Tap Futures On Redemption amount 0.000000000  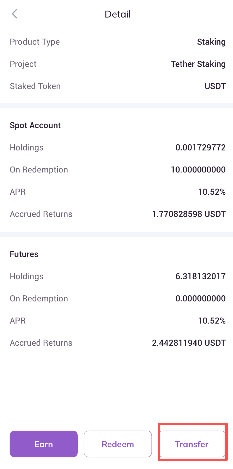coord(200,299)
